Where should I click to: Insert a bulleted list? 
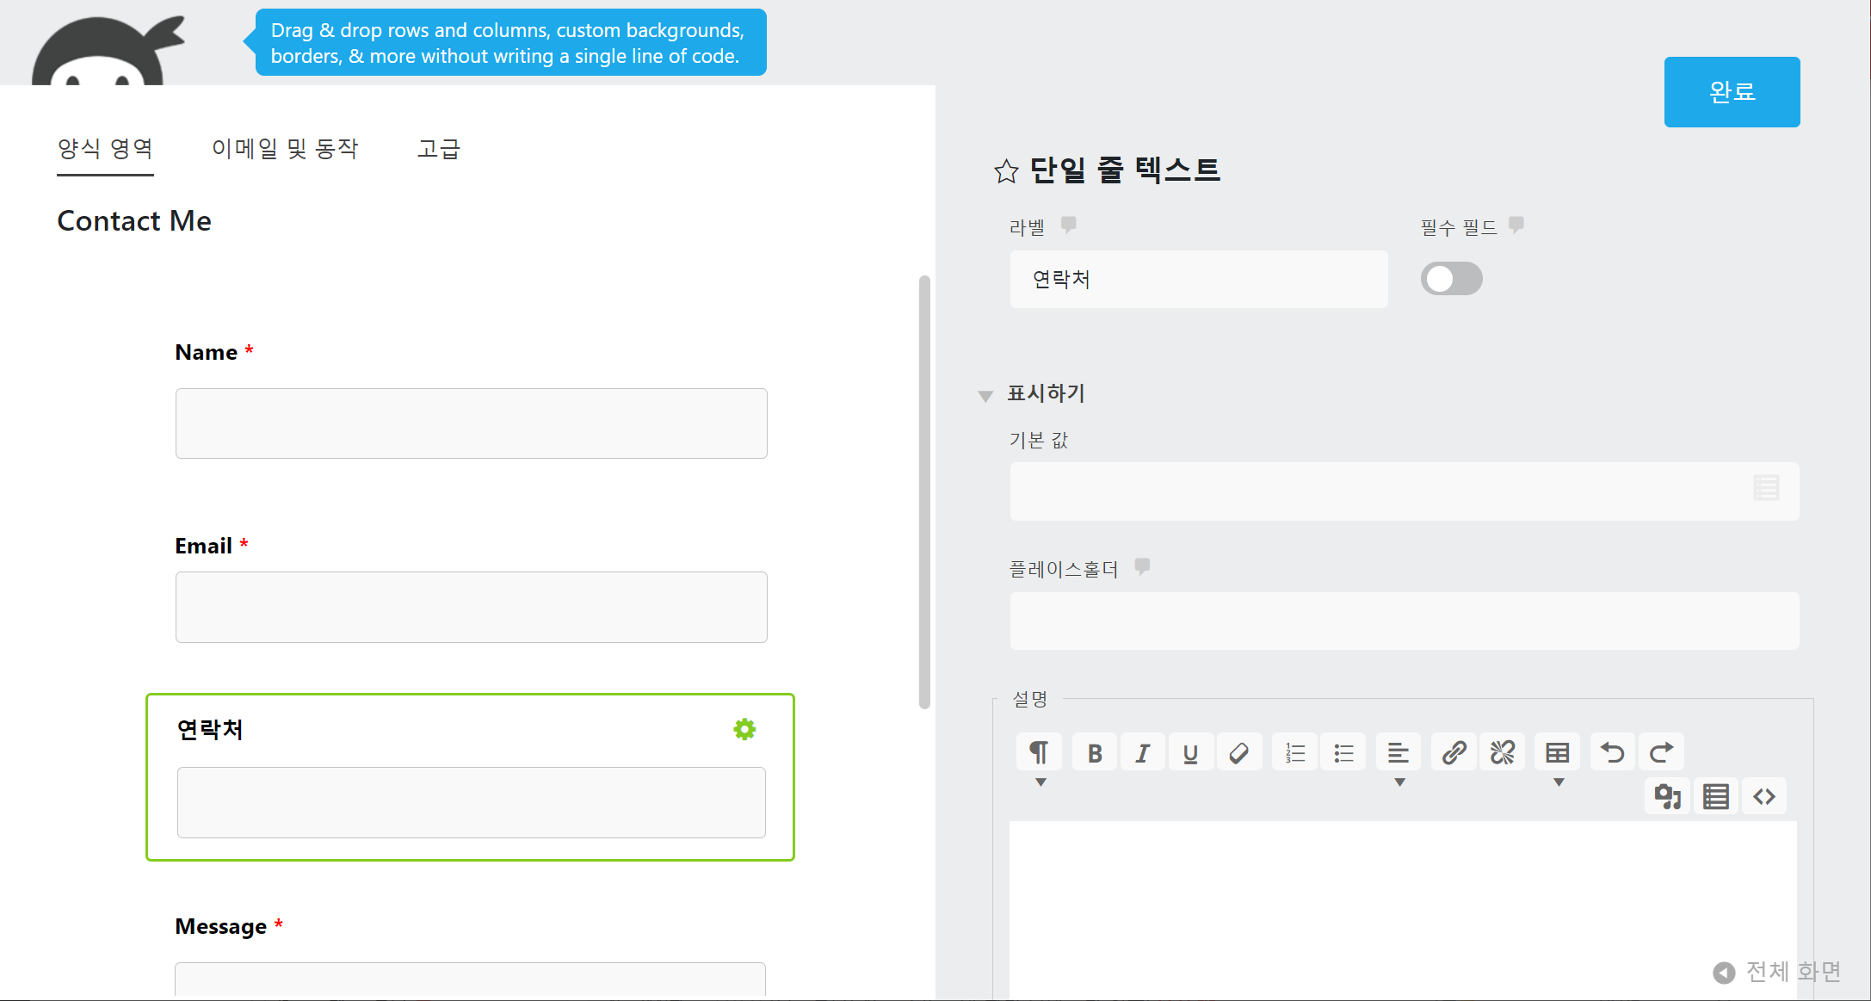[1343, 753]
